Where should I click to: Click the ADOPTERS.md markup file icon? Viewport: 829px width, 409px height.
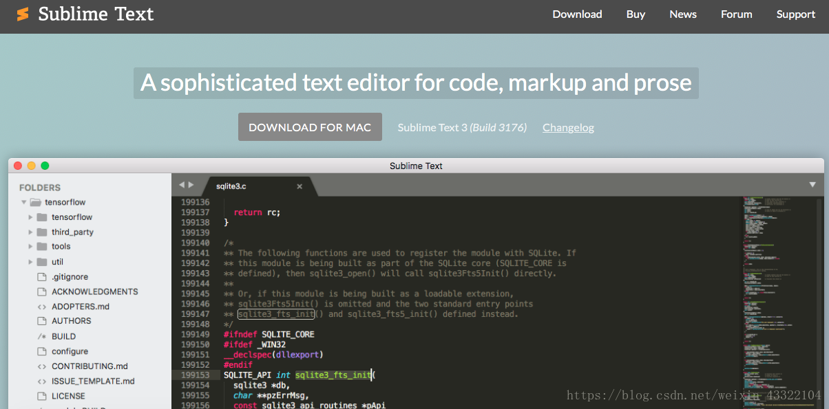click(x=42, y=307)
